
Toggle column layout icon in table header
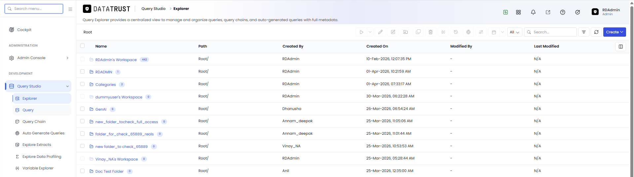[621, 47]
